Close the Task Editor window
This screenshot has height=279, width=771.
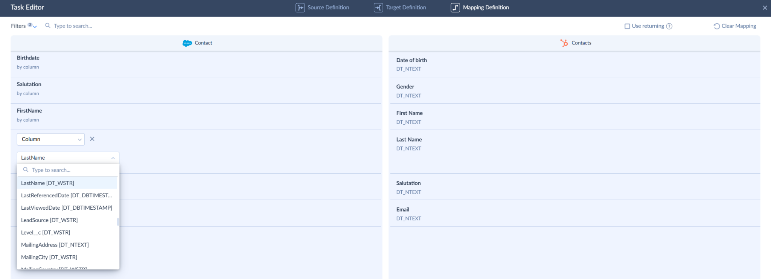[x=765, y=8]
